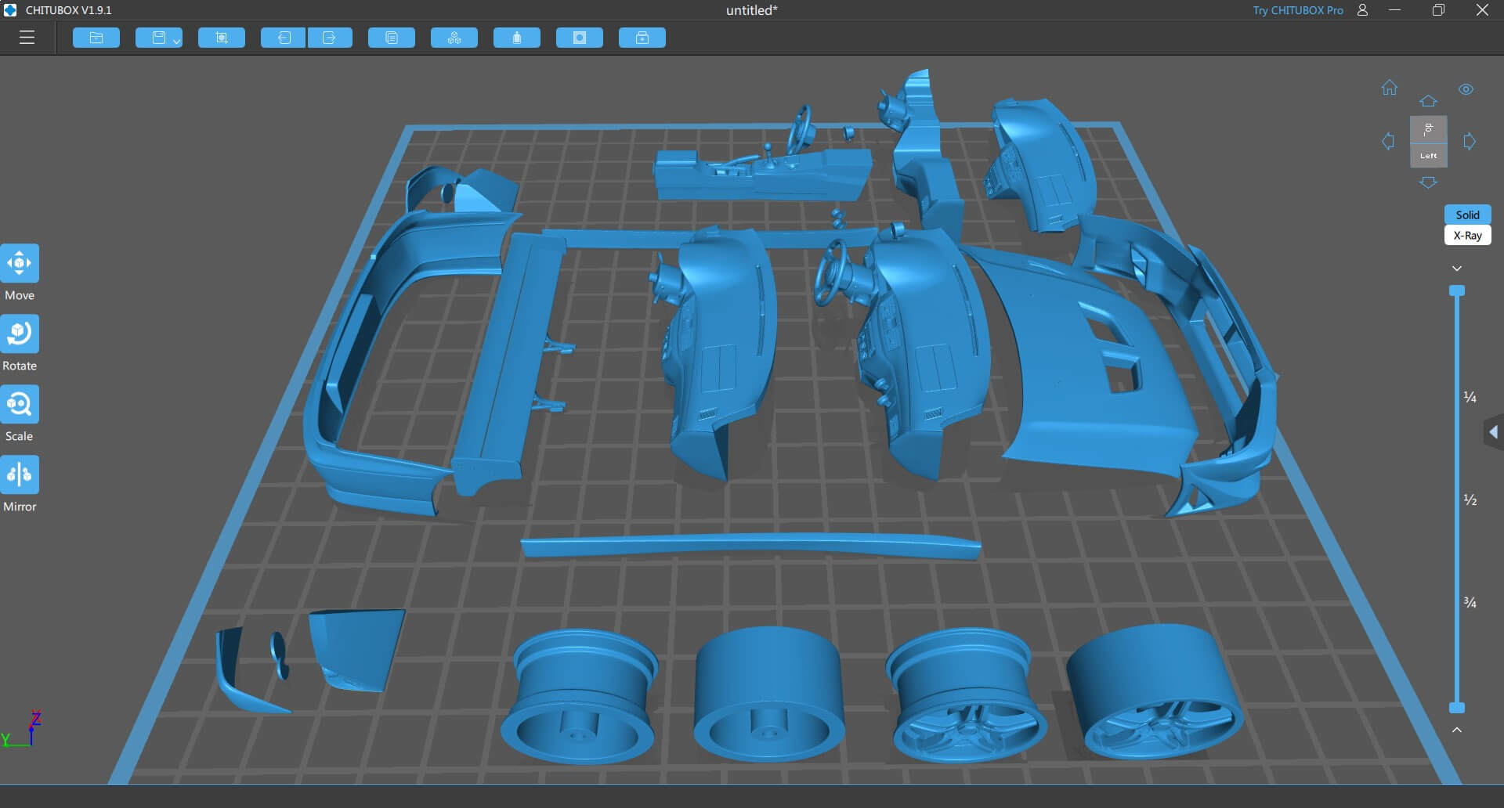The image size is (1504, 808).
Task: Open the hamburger main menu
Action: [x=27, y=38]
